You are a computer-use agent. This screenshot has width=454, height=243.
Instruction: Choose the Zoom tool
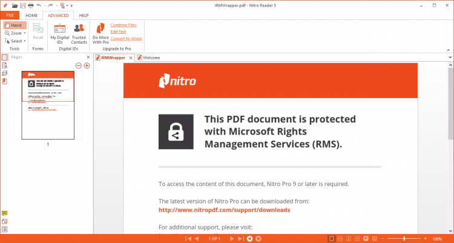[x=13, y=33]
